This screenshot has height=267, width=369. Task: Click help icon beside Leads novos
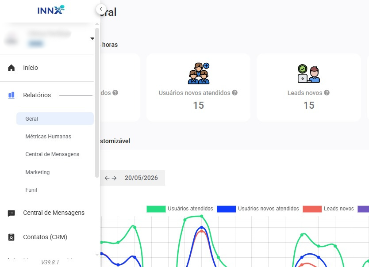(x=327, y=92)
